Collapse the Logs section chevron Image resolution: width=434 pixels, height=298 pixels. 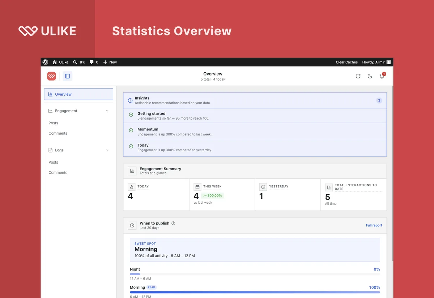pos(107,150)
